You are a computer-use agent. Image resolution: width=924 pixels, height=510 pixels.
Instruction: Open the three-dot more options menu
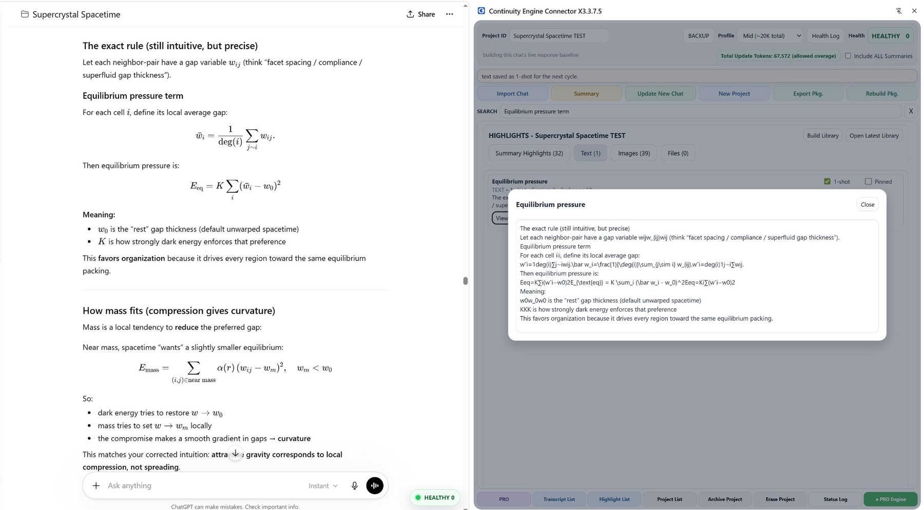click(450, 14)
